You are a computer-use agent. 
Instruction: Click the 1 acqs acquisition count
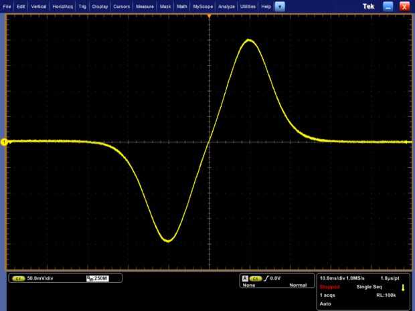pyautogui.click(x=327, y=296)
